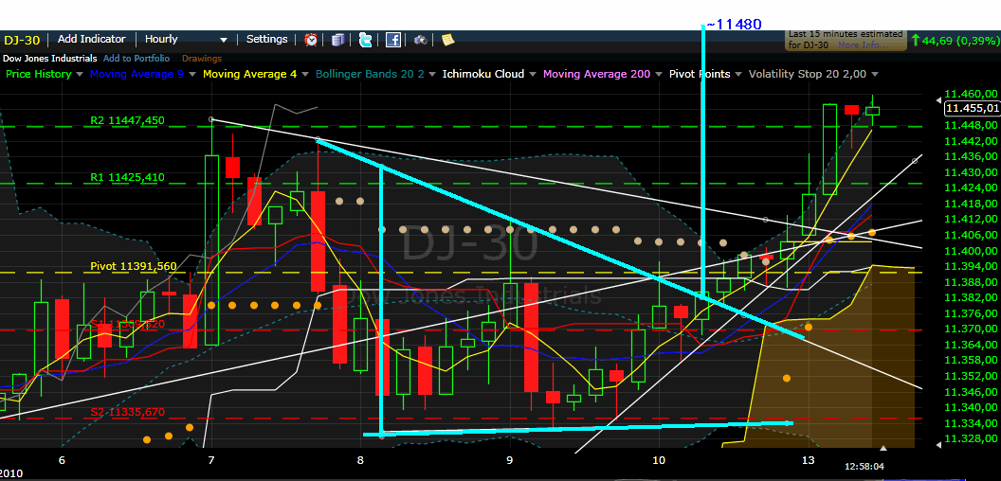
Task: Expand the Bollinger Bands 20 2 dropdown arrow
Action: [x=431, y=74]
